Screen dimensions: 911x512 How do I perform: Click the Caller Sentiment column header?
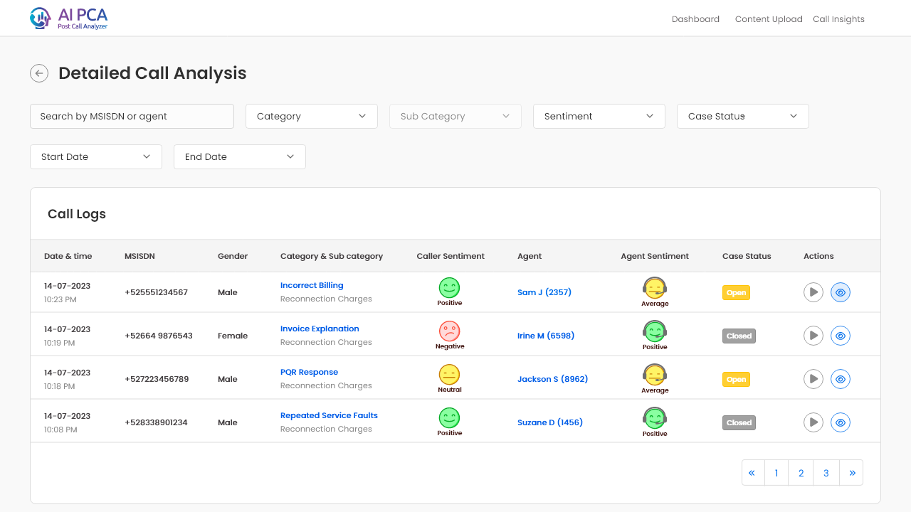451,256
